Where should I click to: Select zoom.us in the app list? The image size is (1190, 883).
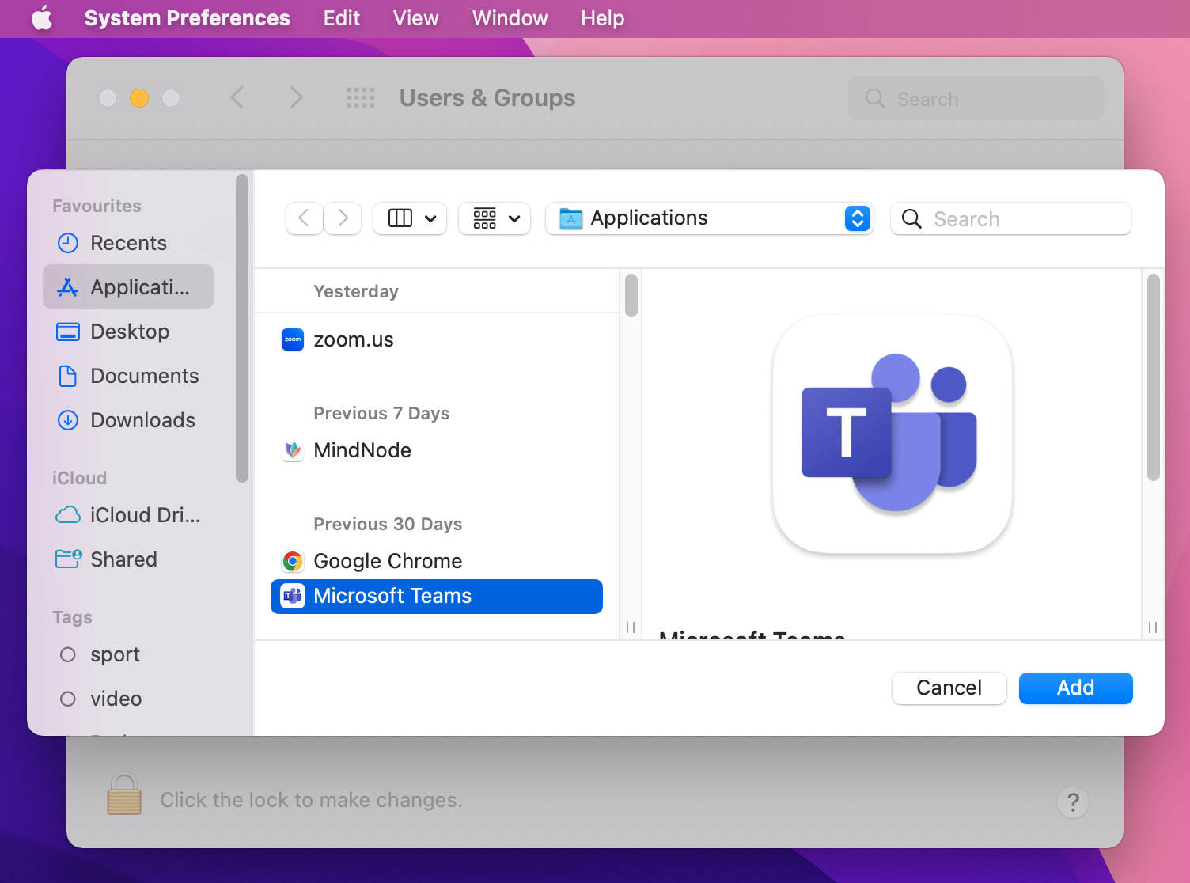[437, 339]
